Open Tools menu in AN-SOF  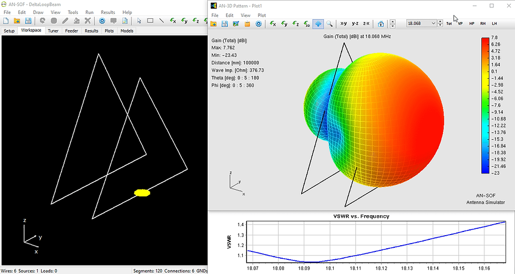click(x=73, y=13)
